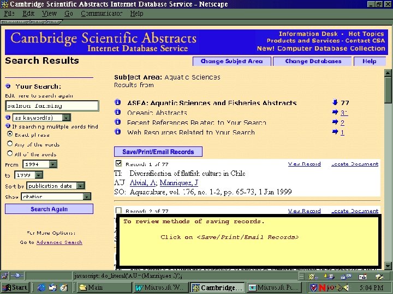
Task: Click the Save/Print/Email Records button
Action: coord(158,152)
